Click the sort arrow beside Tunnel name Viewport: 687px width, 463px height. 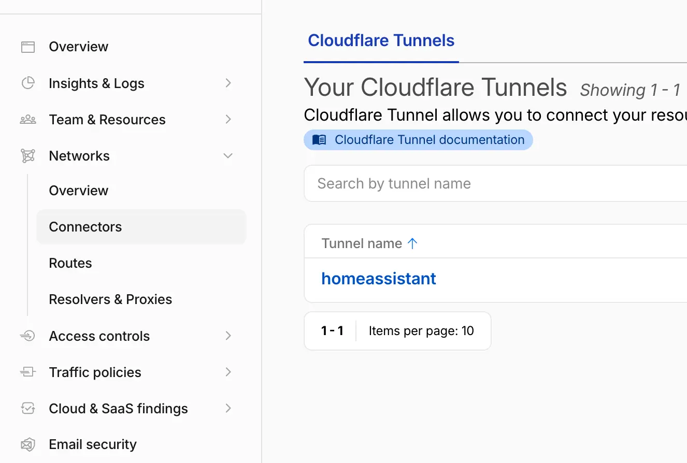412,243
